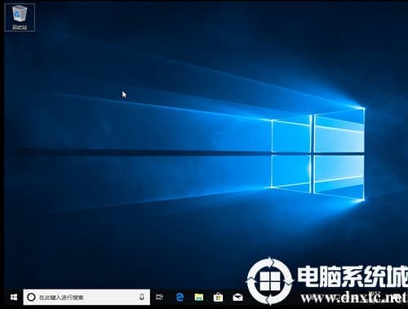The image size is (408, 309).
Task: Open the Mail app from taskbar
Action: (x=237, y=298)
